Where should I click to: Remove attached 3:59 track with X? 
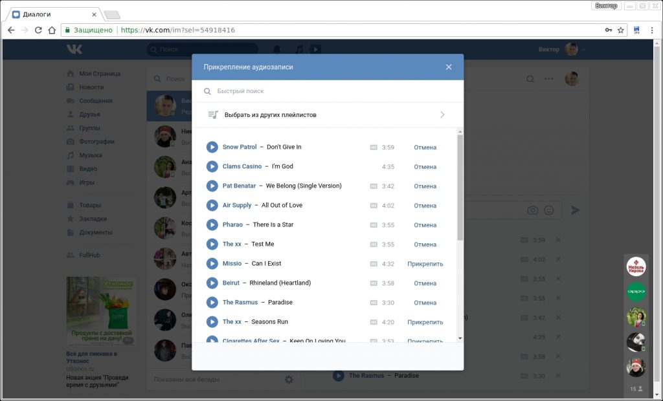[558, 240]
